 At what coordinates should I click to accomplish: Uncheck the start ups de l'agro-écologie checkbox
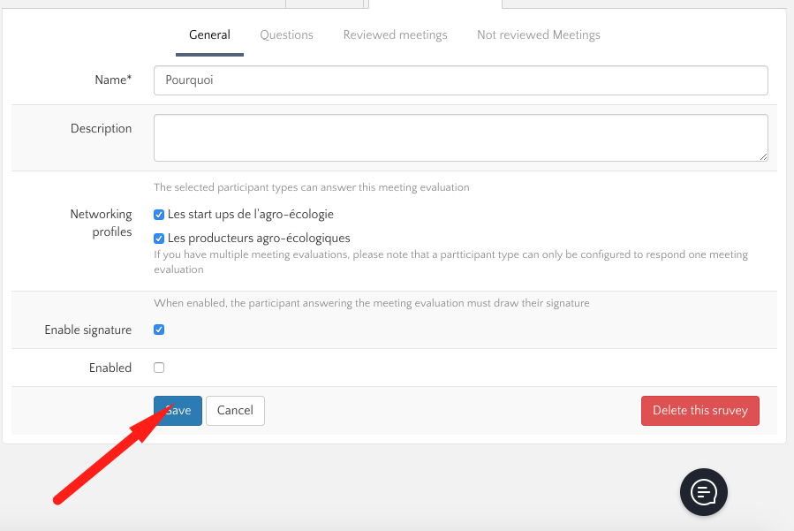(159, 215)
